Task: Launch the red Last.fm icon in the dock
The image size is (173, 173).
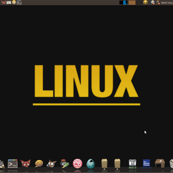Action: 77,163
